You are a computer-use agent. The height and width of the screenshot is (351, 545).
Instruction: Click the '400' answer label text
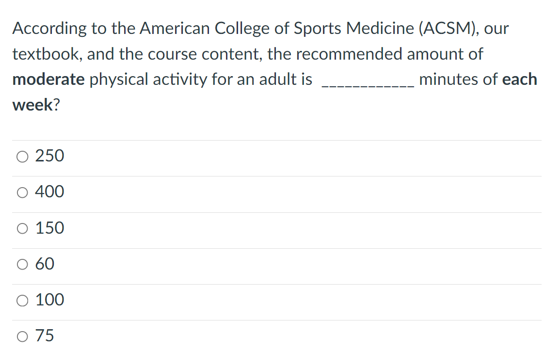pyautogui.click(x=50, y=191)
